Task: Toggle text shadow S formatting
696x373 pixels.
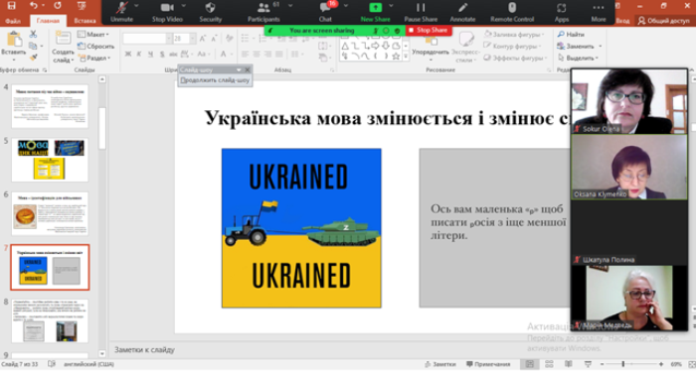Action: coord(161,54)
